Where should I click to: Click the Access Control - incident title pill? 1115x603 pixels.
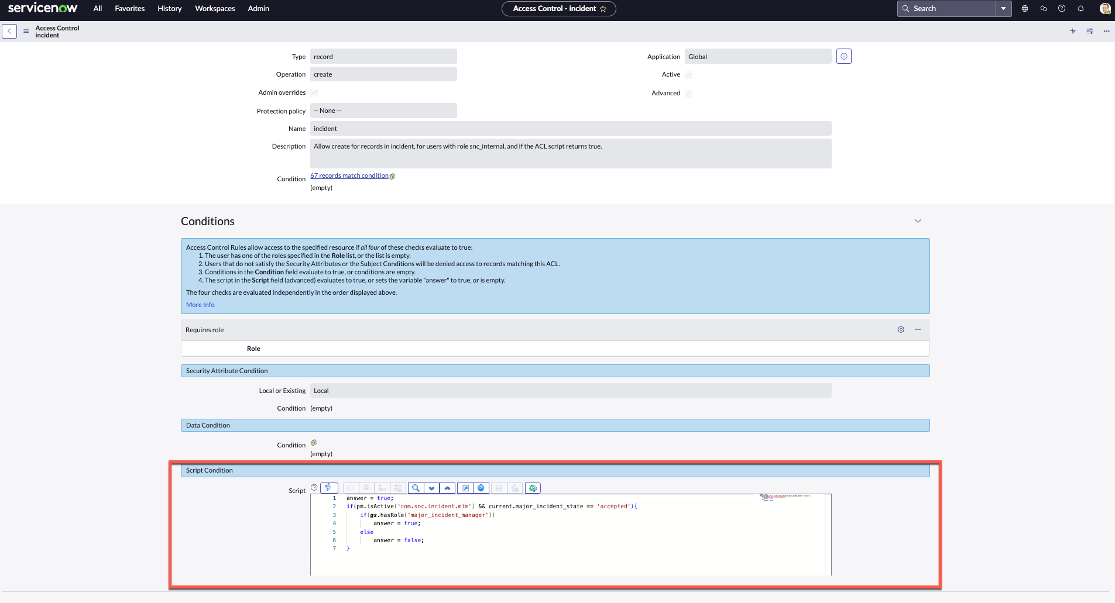[x=558, y=9]
